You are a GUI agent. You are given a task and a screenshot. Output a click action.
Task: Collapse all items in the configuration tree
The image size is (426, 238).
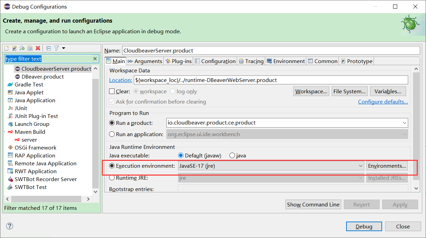(x=49, y=48)
